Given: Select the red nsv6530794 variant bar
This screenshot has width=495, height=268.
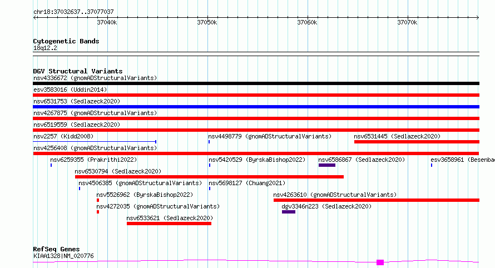Looking at the screenshot, I should click(209, 177).
